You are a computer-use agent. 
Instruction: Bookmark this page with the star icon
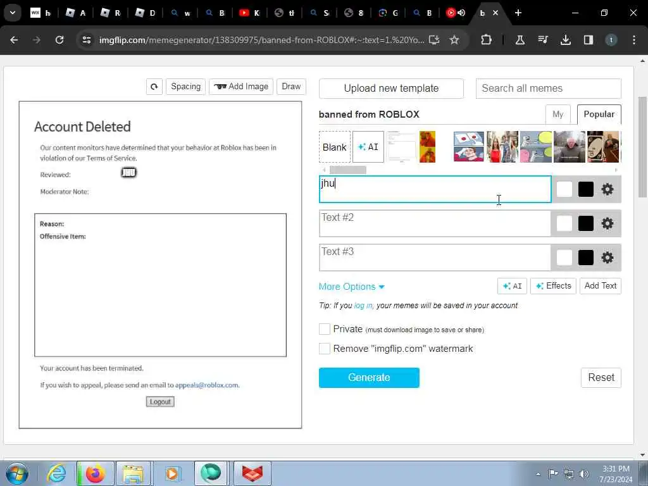coord(454,40)
